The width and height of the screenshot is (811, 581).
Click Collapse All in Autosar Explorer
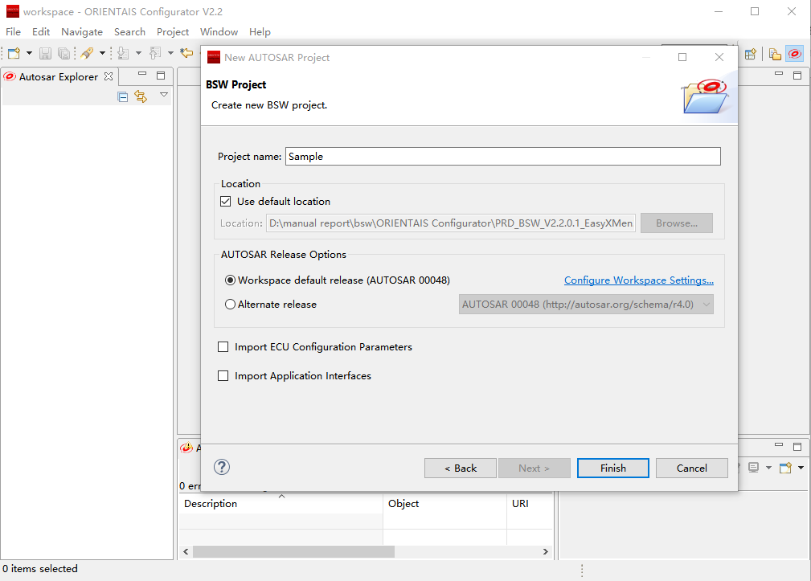click(x=123, y=96)
